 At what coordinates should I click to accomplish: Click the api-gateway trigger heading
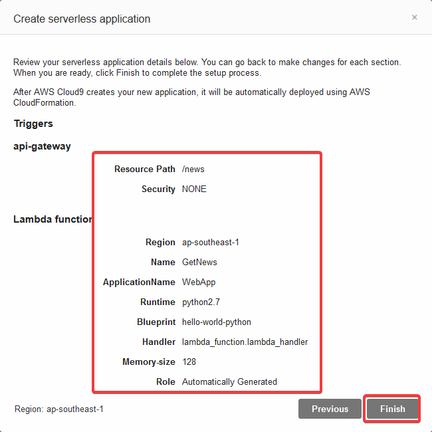(x=42, y=146)
